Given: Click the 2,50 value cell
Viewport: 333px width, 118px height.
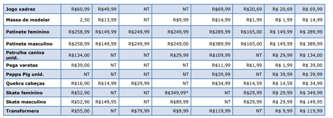Looking at the screenshot, I should coord(77,20).
